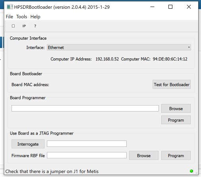Click Test for Bootloader button
201x177 pixels.
pos(172,85)
